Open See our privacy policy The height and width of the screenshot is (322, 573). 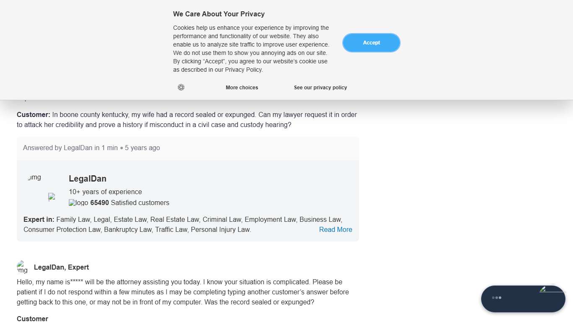320,88
